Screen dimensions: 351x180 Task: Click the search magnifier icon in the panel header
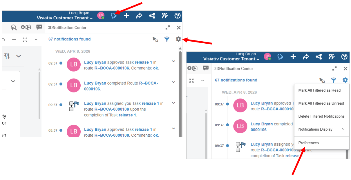point(14,27)
